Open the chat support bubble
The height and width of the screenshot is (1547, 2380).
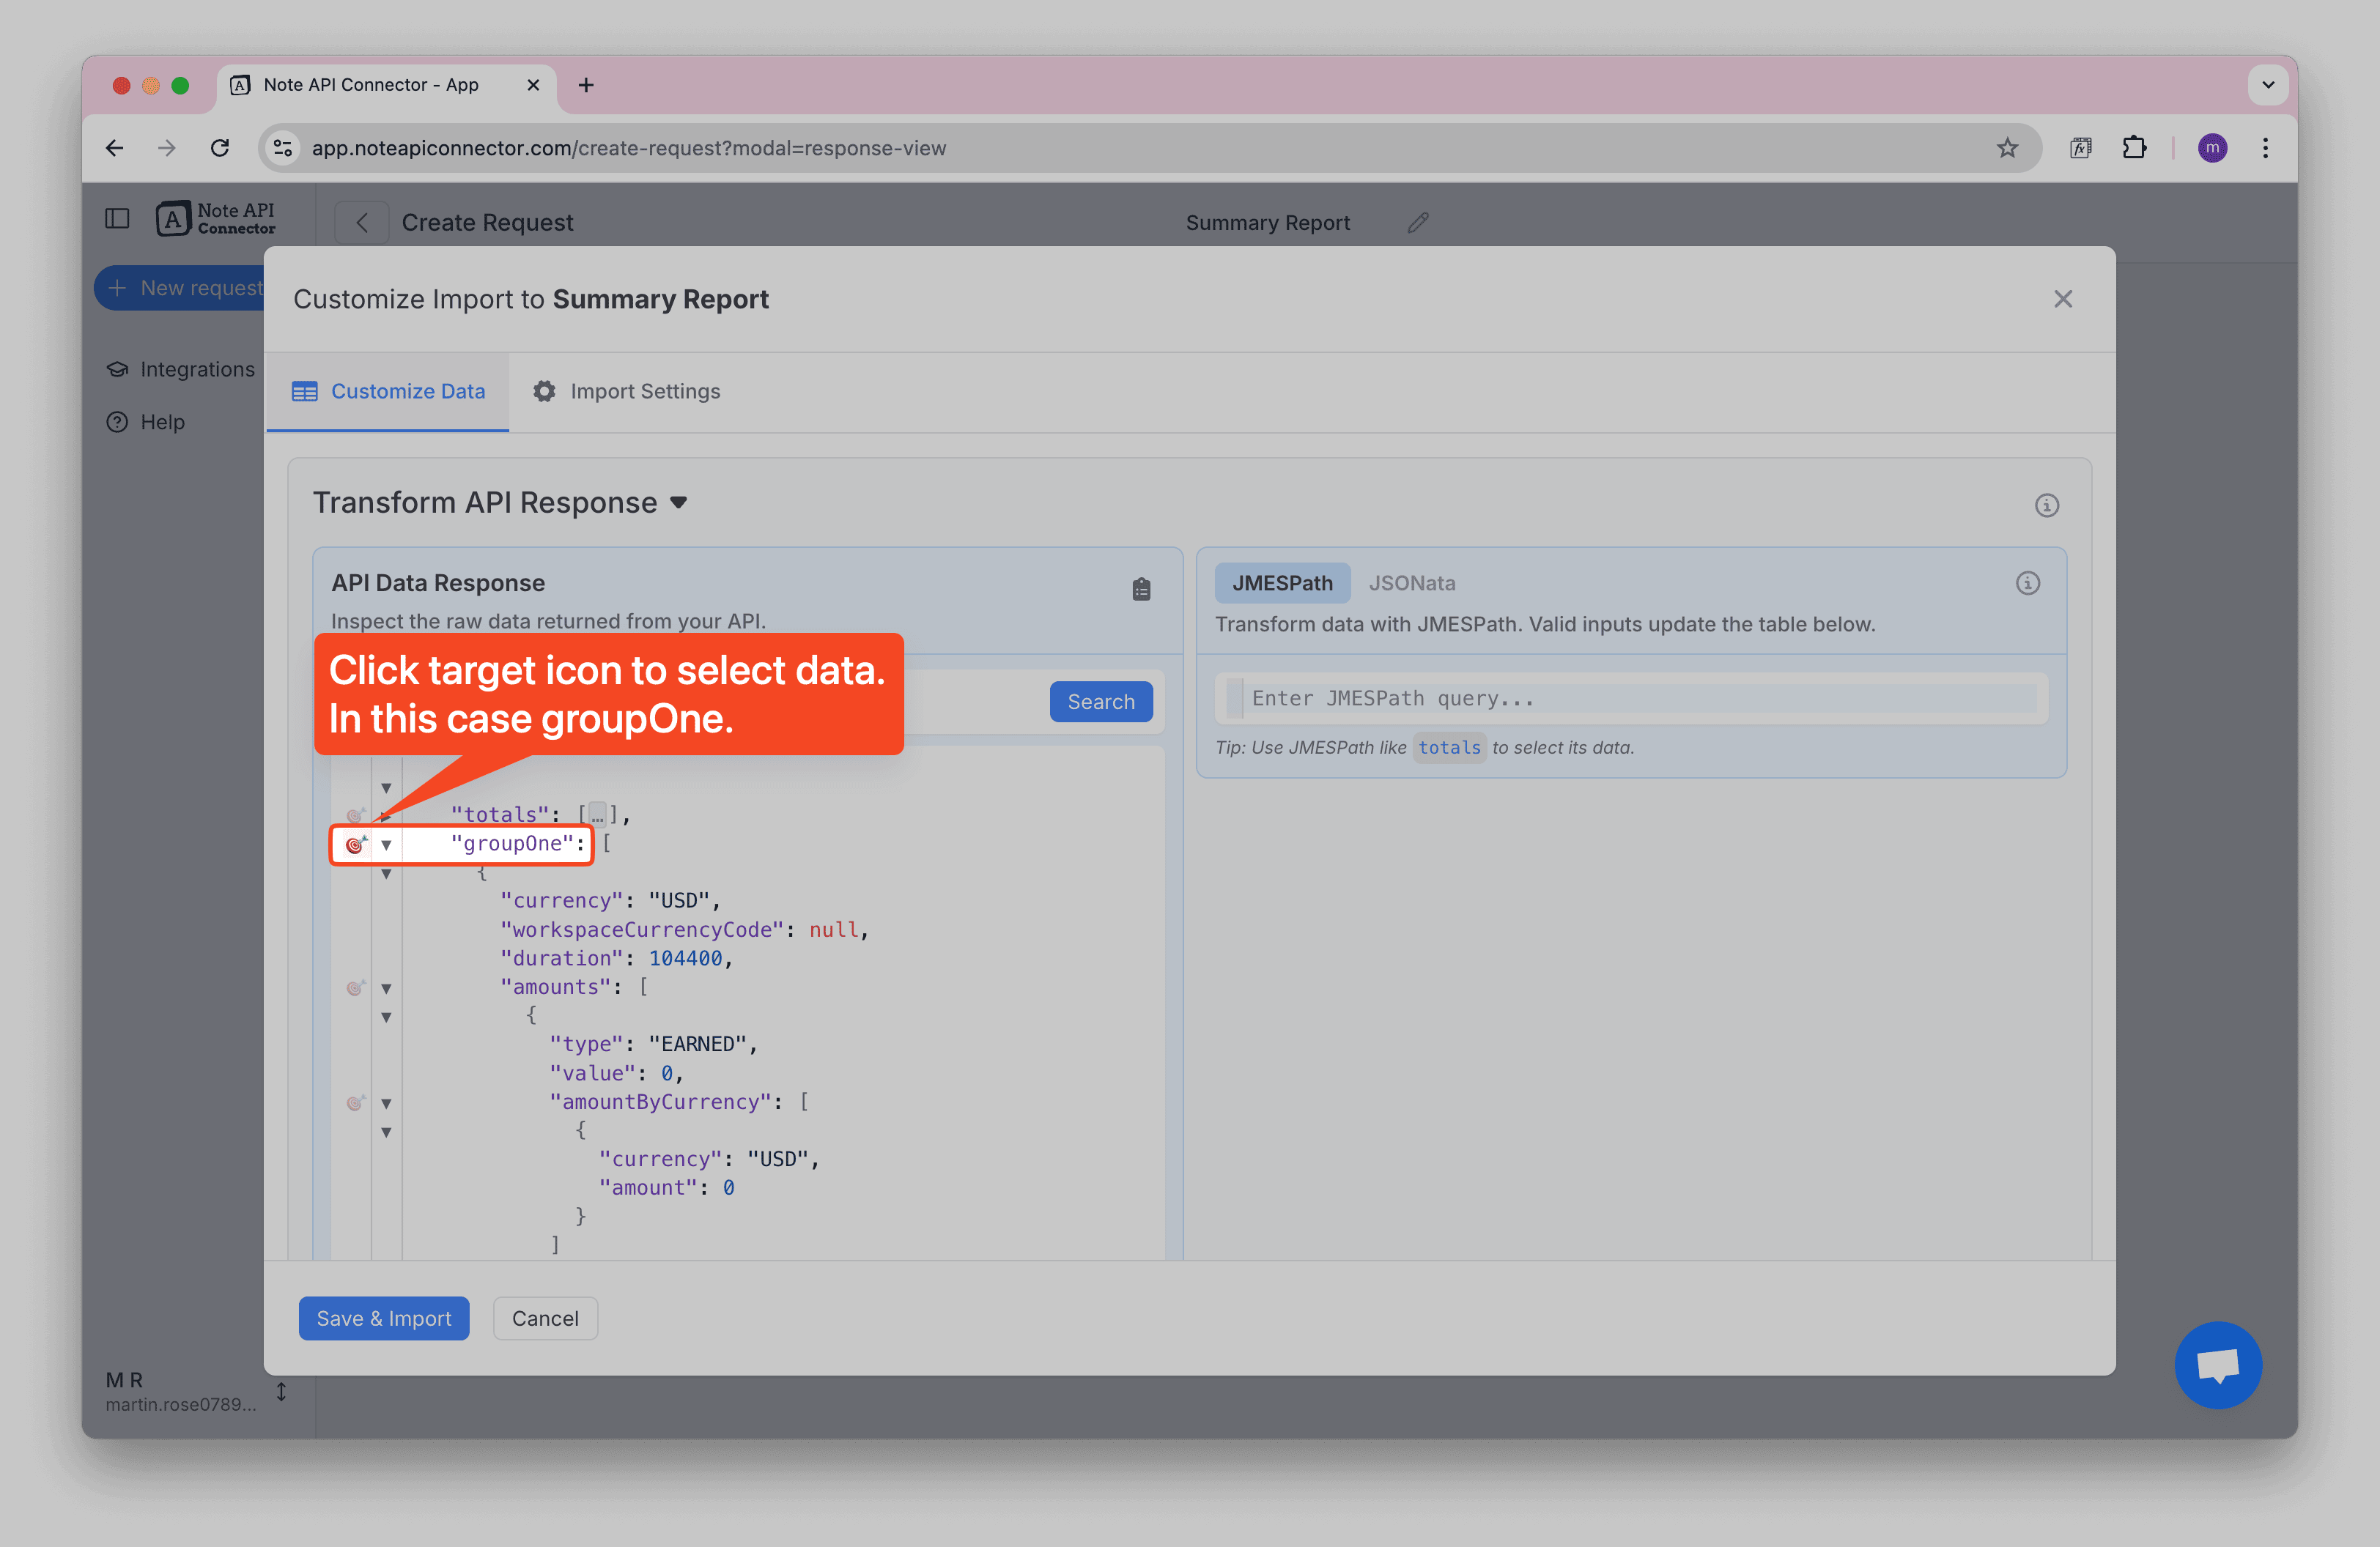(x=2217, y=1364)
